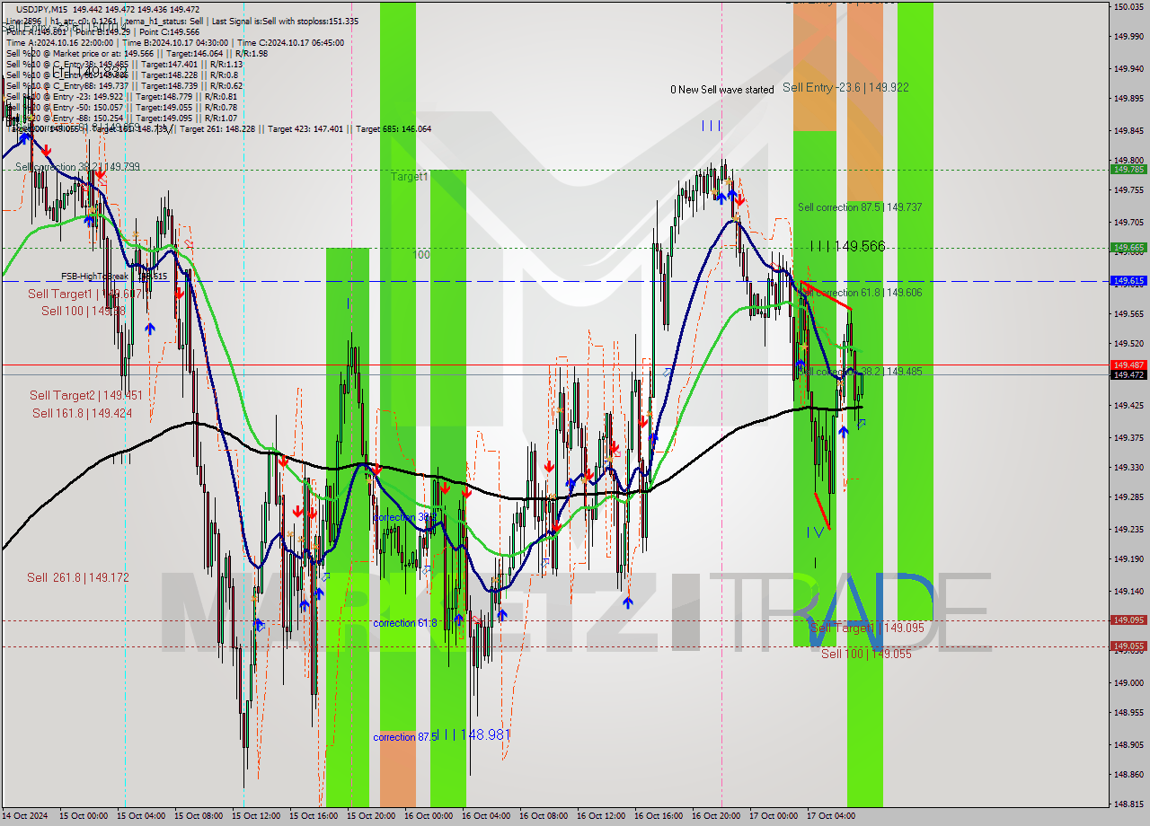Click the blue 'correction 87.5' label
The height and width of the screenshot is (826, 1150).
pyautogui.click(x=405, y=737)
